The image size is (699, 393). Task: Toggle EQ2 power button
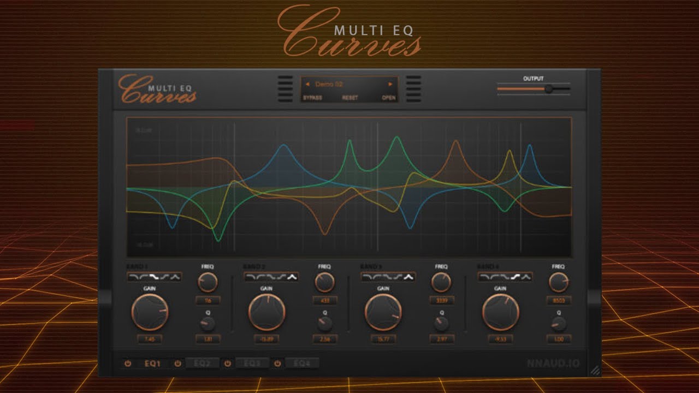(177, 363)
